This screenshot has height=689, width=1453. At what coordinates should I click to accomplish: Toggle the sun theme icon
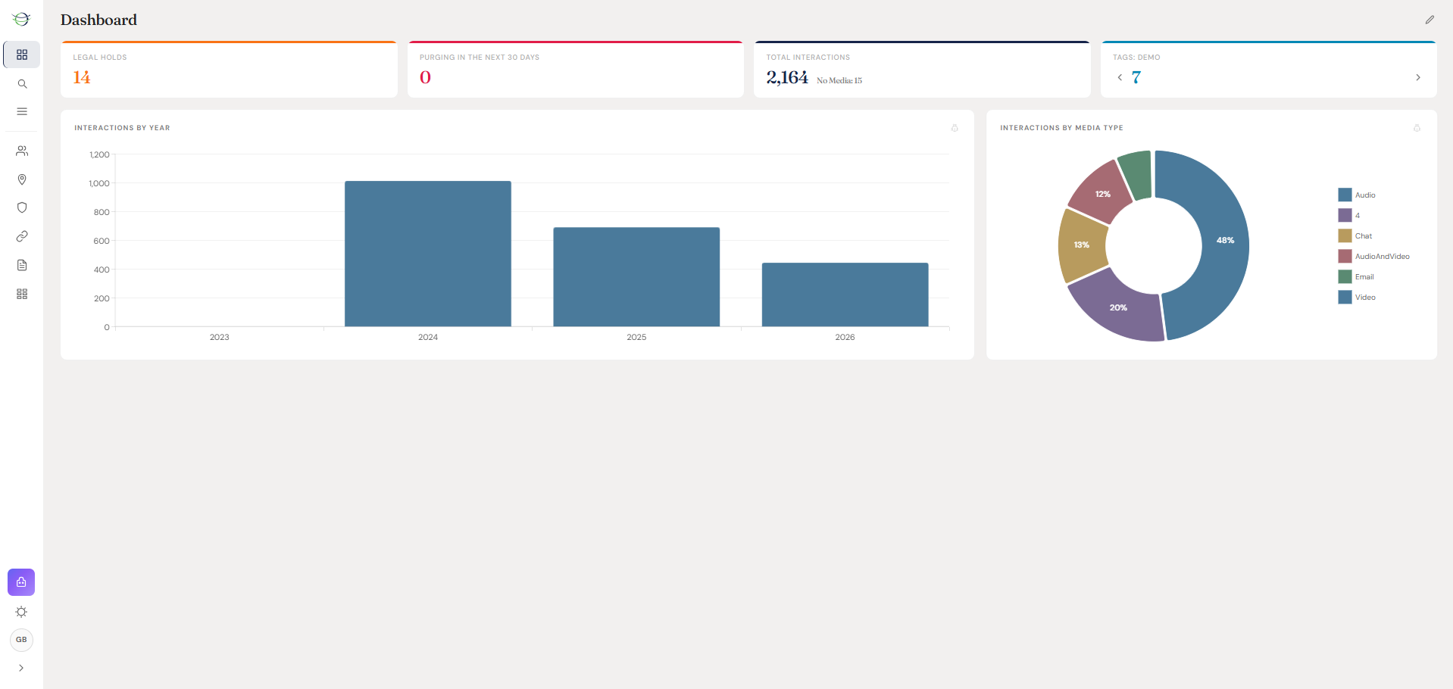click(x=21, y=612)
